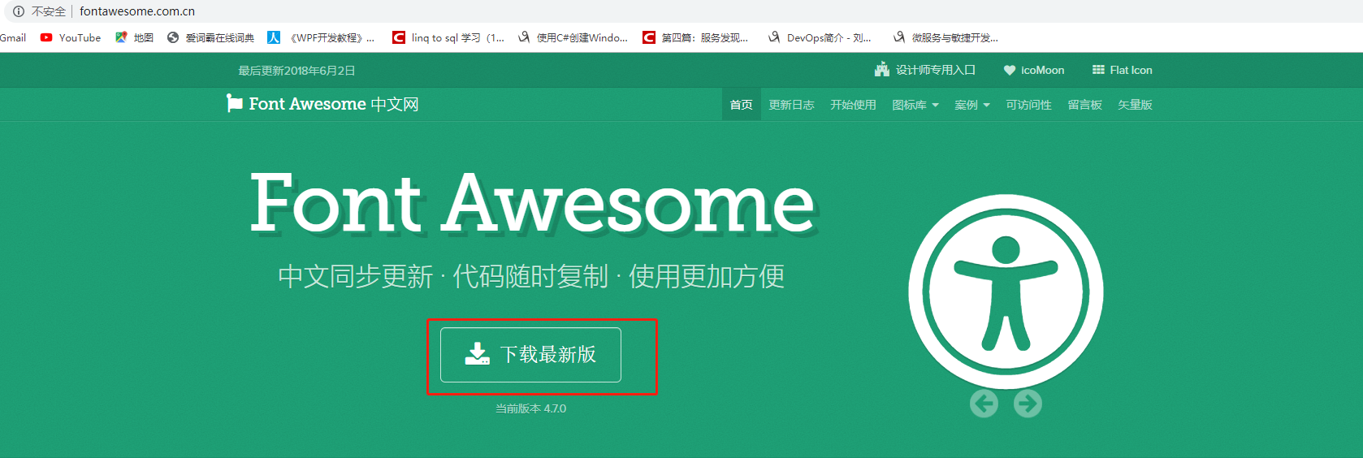Screen dimensions: 1363x458
Task: Open the YouTube bookmark
Action: 71,37
